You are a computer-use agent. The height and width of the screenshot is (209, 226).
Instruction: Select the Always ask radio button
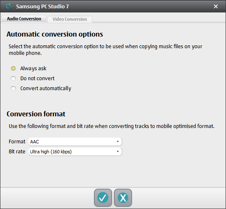(13, 68)
